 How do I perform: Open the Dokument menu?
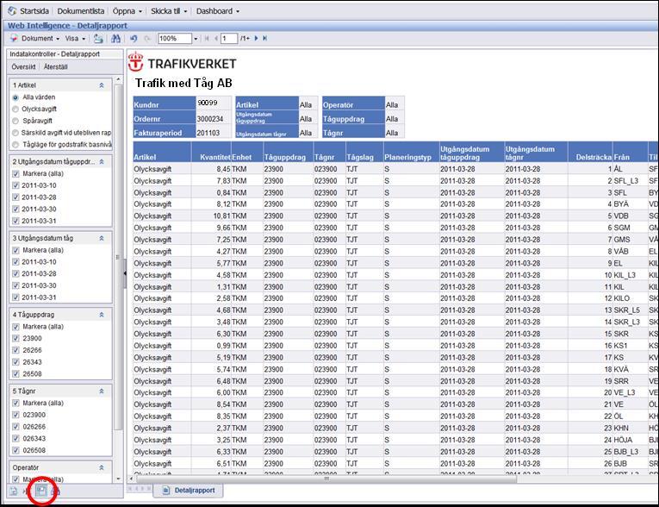click(x=40, y=38)
